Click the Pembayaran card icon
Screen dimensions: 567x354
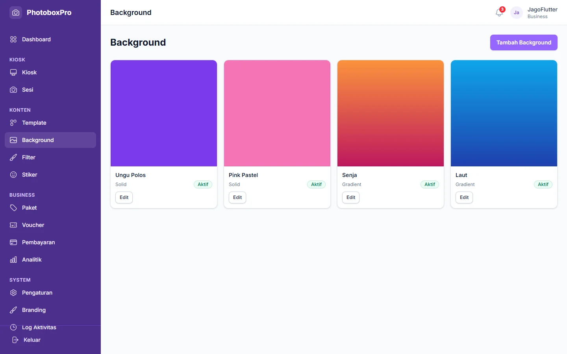pyautogui.click(x=13, y=242)
